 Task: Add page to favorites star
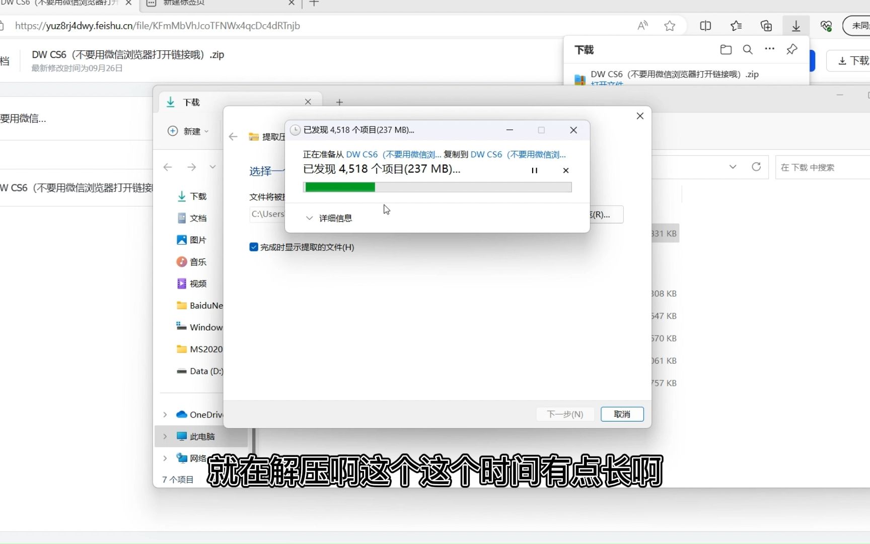[x=670, y=26]
